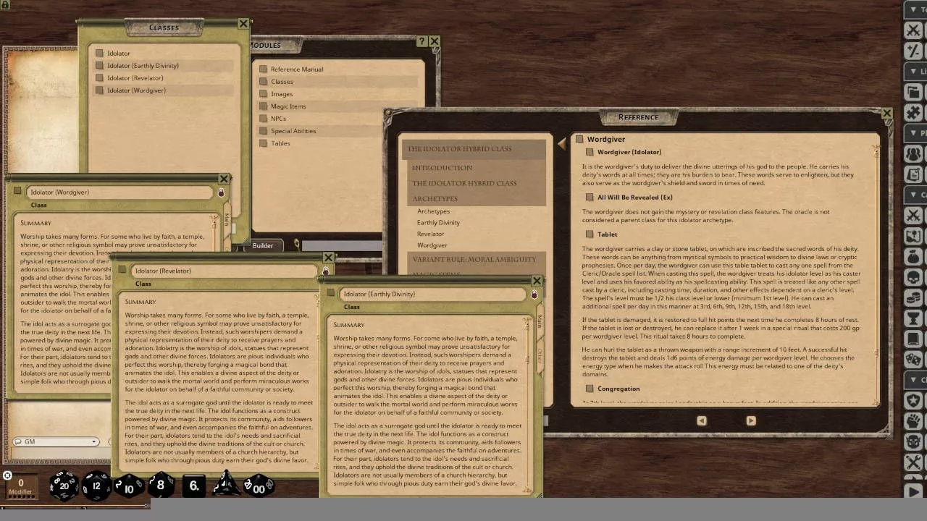Collapse sidebar section containing the shield icon
Screen dimensions: 927x521
pos(915,380)
